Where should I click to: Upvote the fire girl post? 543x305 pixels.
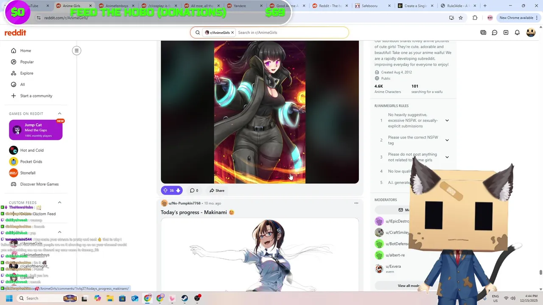165,191
